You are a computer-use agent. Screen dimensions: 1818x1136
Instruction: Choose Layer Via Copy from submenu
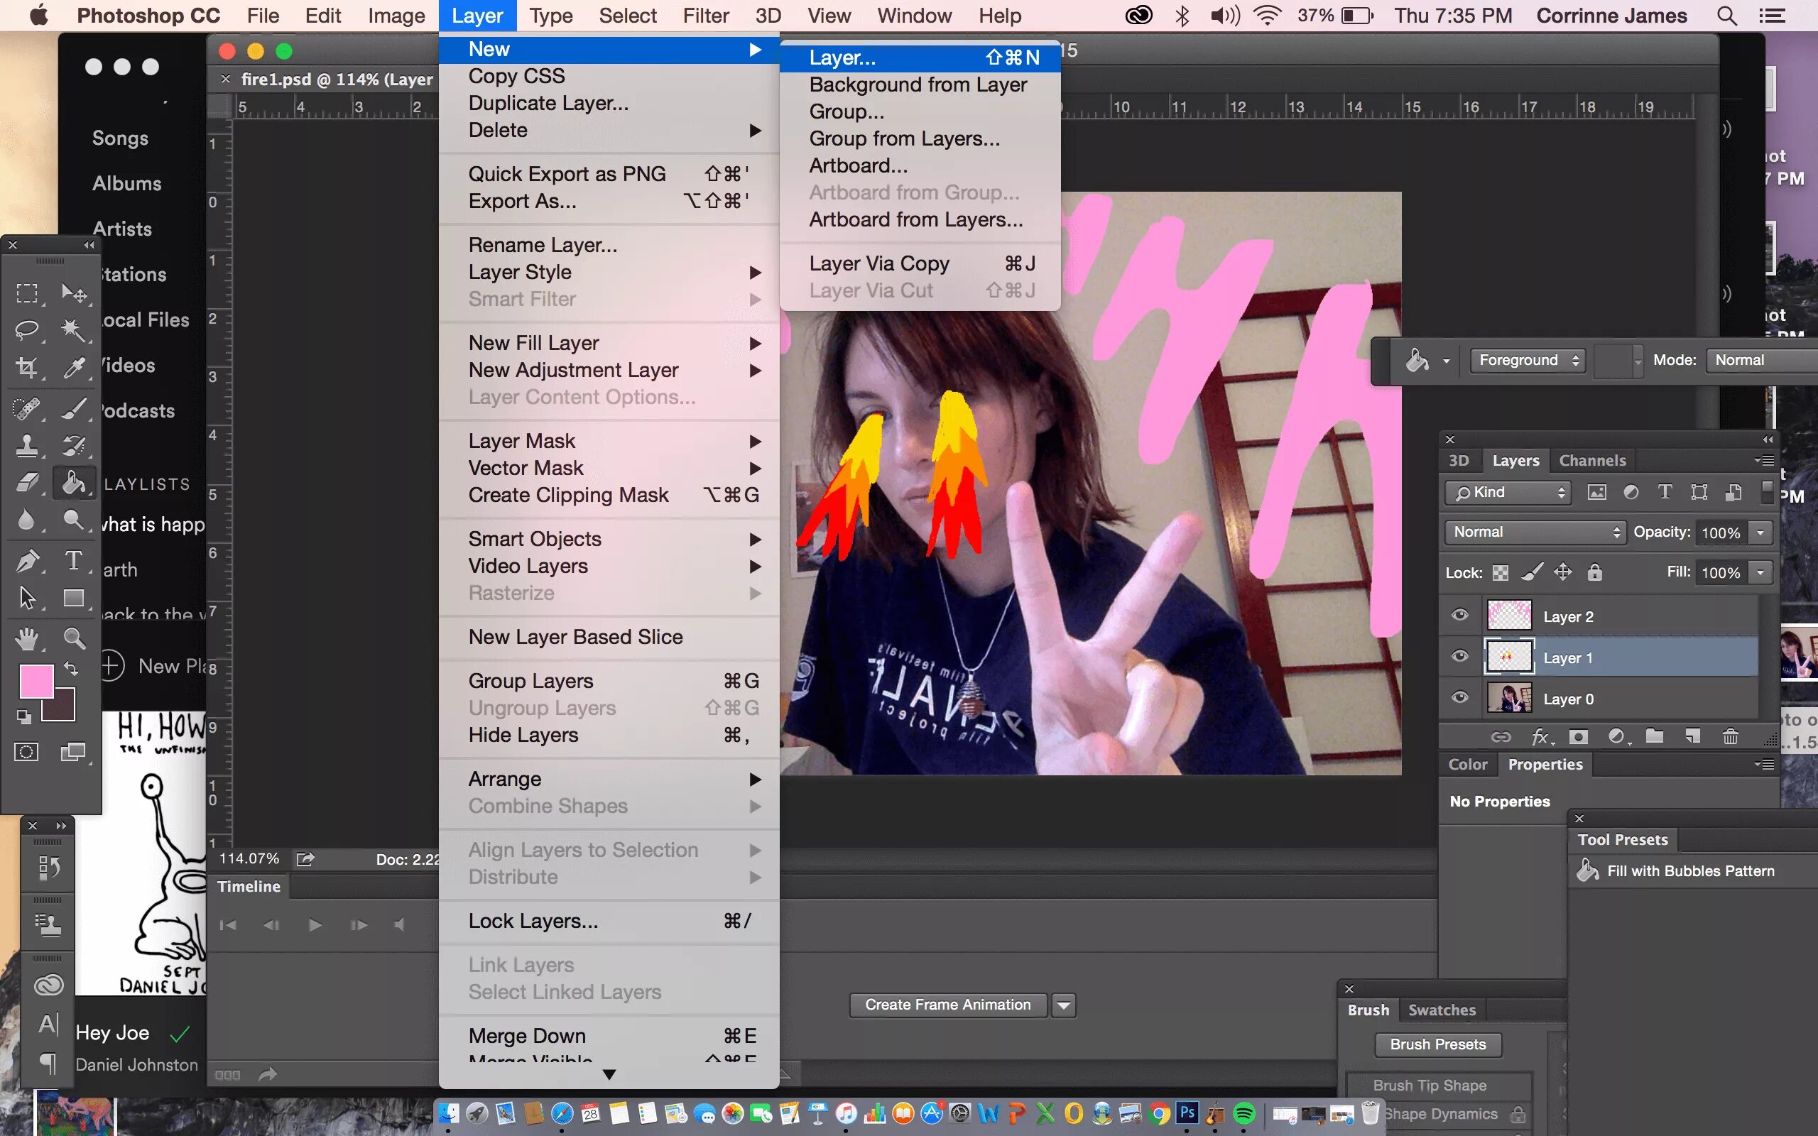pyautogui.click(x=879, y=263)
